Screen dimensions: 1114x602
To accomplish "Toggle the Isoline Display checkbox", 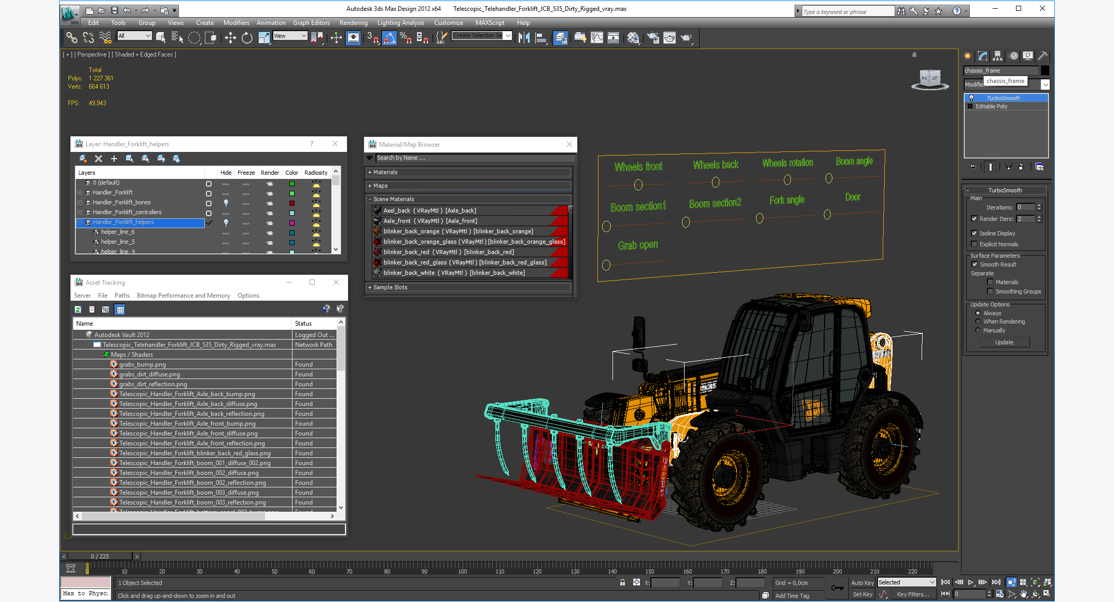I will pos(974,233).
